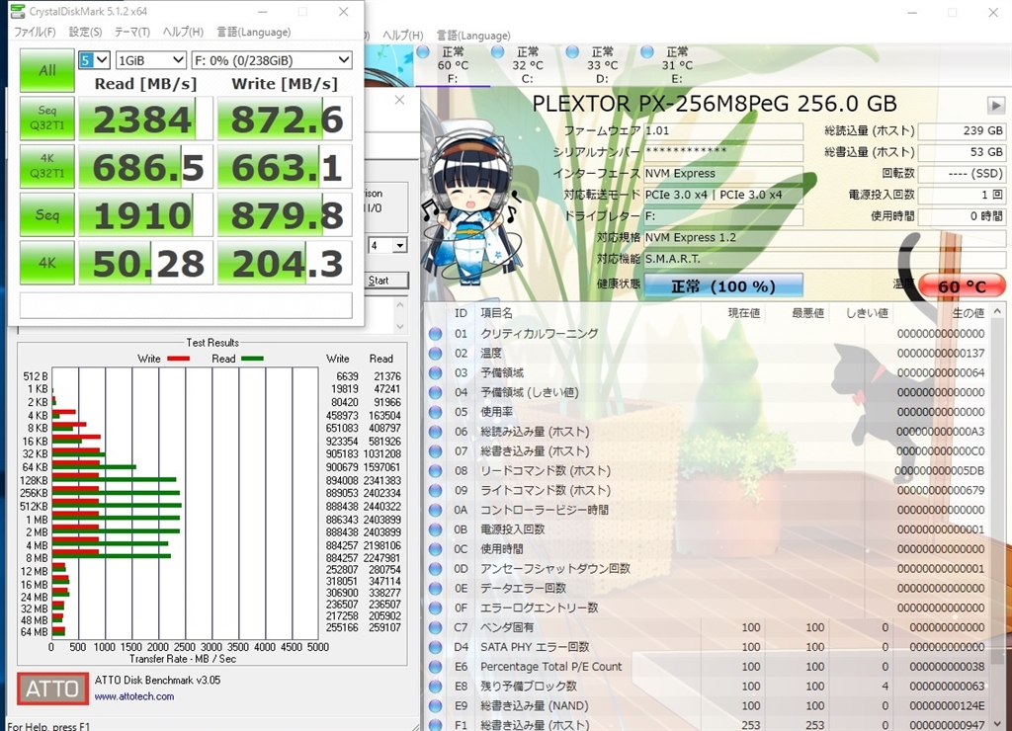Click the ATTO logo in the benchmark window
The image size is (1012, 731).
(x=51, y=688)
